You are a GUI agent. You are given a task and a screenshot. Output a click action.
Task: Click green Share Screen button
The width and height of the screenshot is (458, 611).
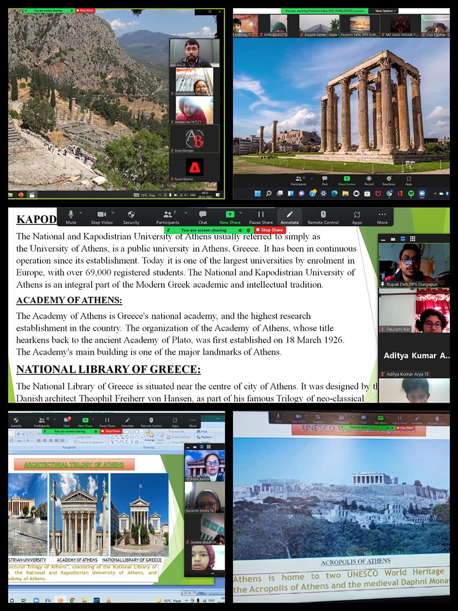click(x=346, y=180)
